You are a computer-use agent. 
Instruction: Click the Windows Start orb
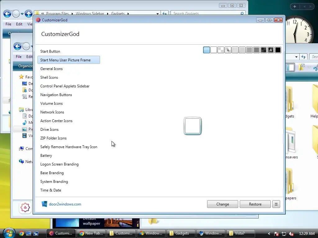pos(9,233)
